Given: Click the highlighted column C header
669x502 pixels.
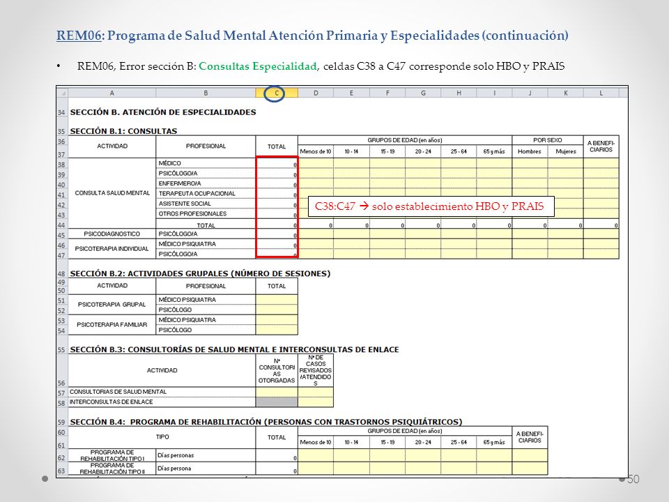Looking at the screenshot, I should [277, 93].
